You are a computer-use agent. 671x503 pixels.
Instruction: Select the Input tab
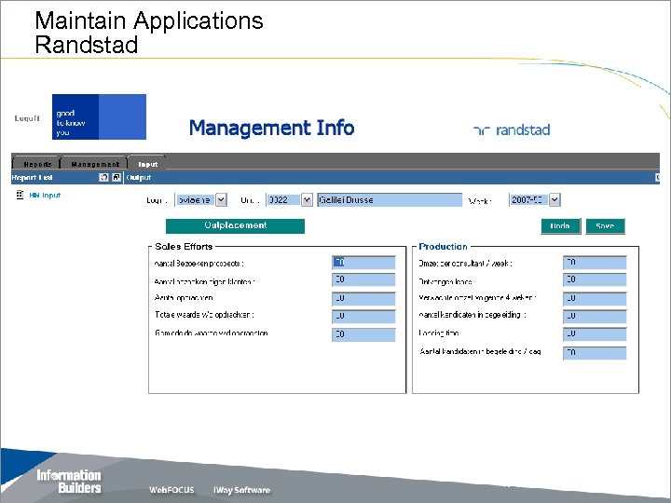(147, 164)
